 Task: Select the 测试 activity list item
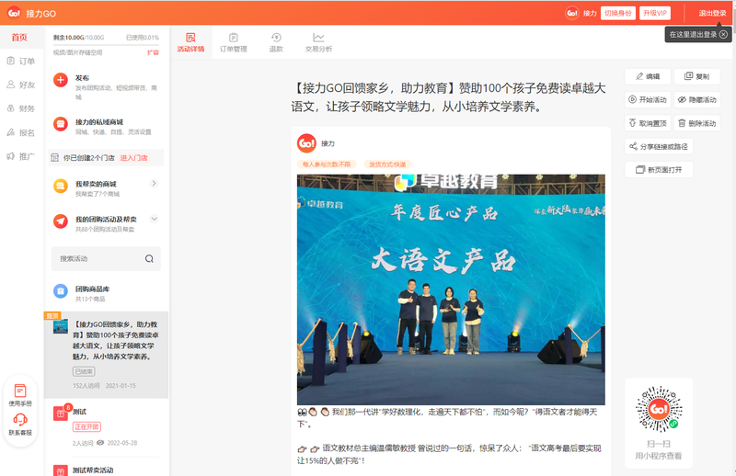[x=106, y=426]
